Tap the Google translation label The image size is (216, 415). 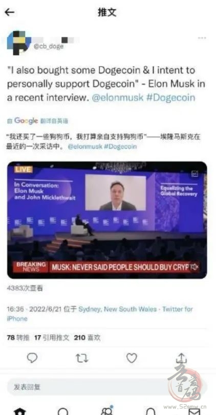click(x=37, y=121)
